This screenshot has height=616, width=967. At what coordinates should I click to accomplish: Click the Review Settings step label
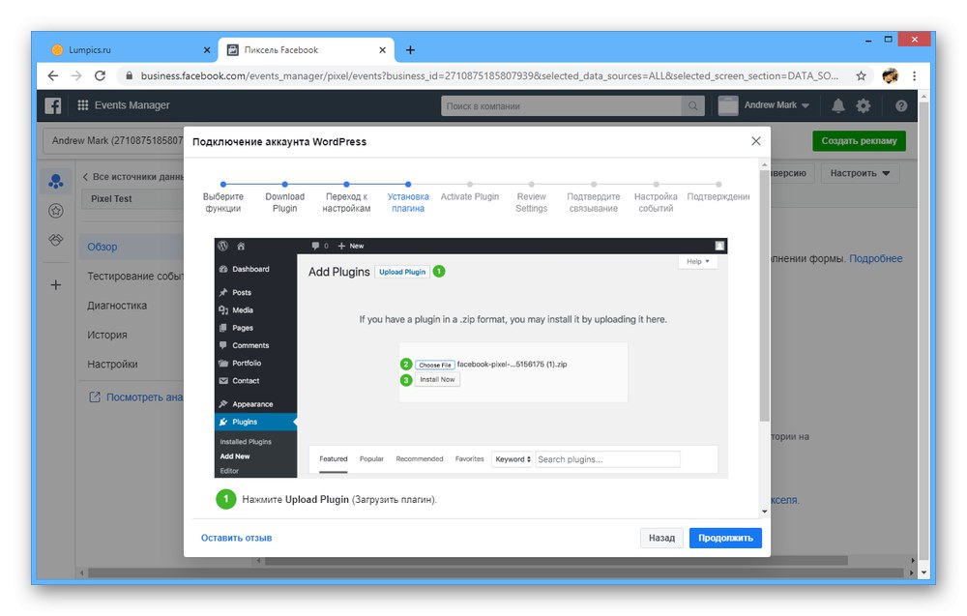(x=532, y=202)
